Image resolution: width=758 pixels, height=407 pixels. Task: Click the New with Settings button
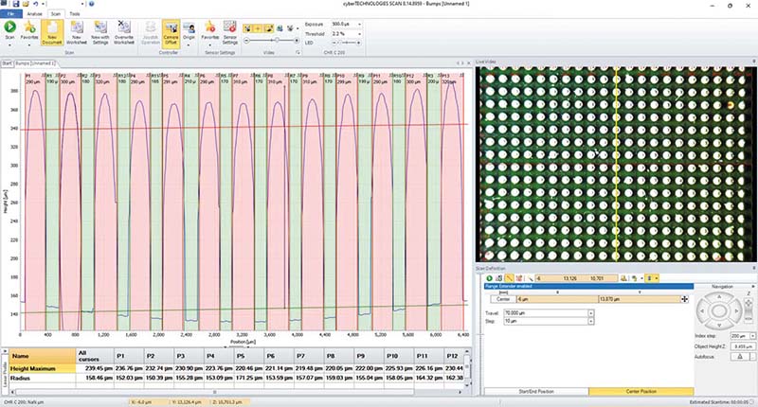[x=100, y=32]
